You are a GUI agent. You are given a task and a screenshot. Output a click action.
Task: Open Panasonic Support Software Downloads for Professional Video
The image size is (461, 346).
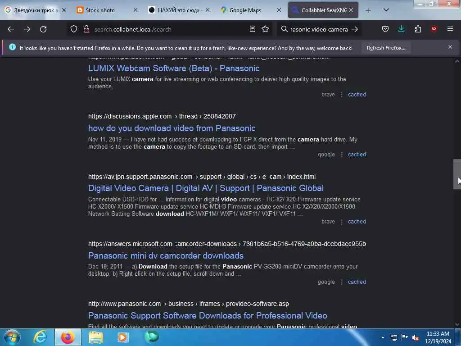click(x=208, y=316)
